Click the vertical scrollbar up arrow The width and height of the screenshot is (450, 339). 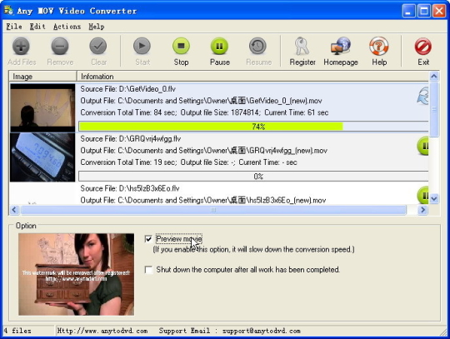click(x=434, y=77)
